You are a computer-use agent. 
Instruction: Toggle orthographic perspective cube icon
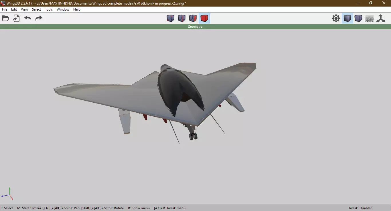(358, 18)
